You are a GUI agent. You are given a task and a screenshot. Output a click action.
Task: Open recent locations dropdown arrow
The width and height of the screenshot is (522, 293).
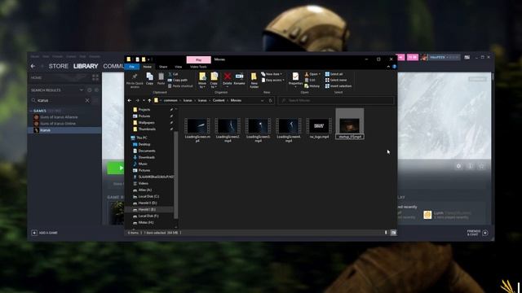pos(144,100)
